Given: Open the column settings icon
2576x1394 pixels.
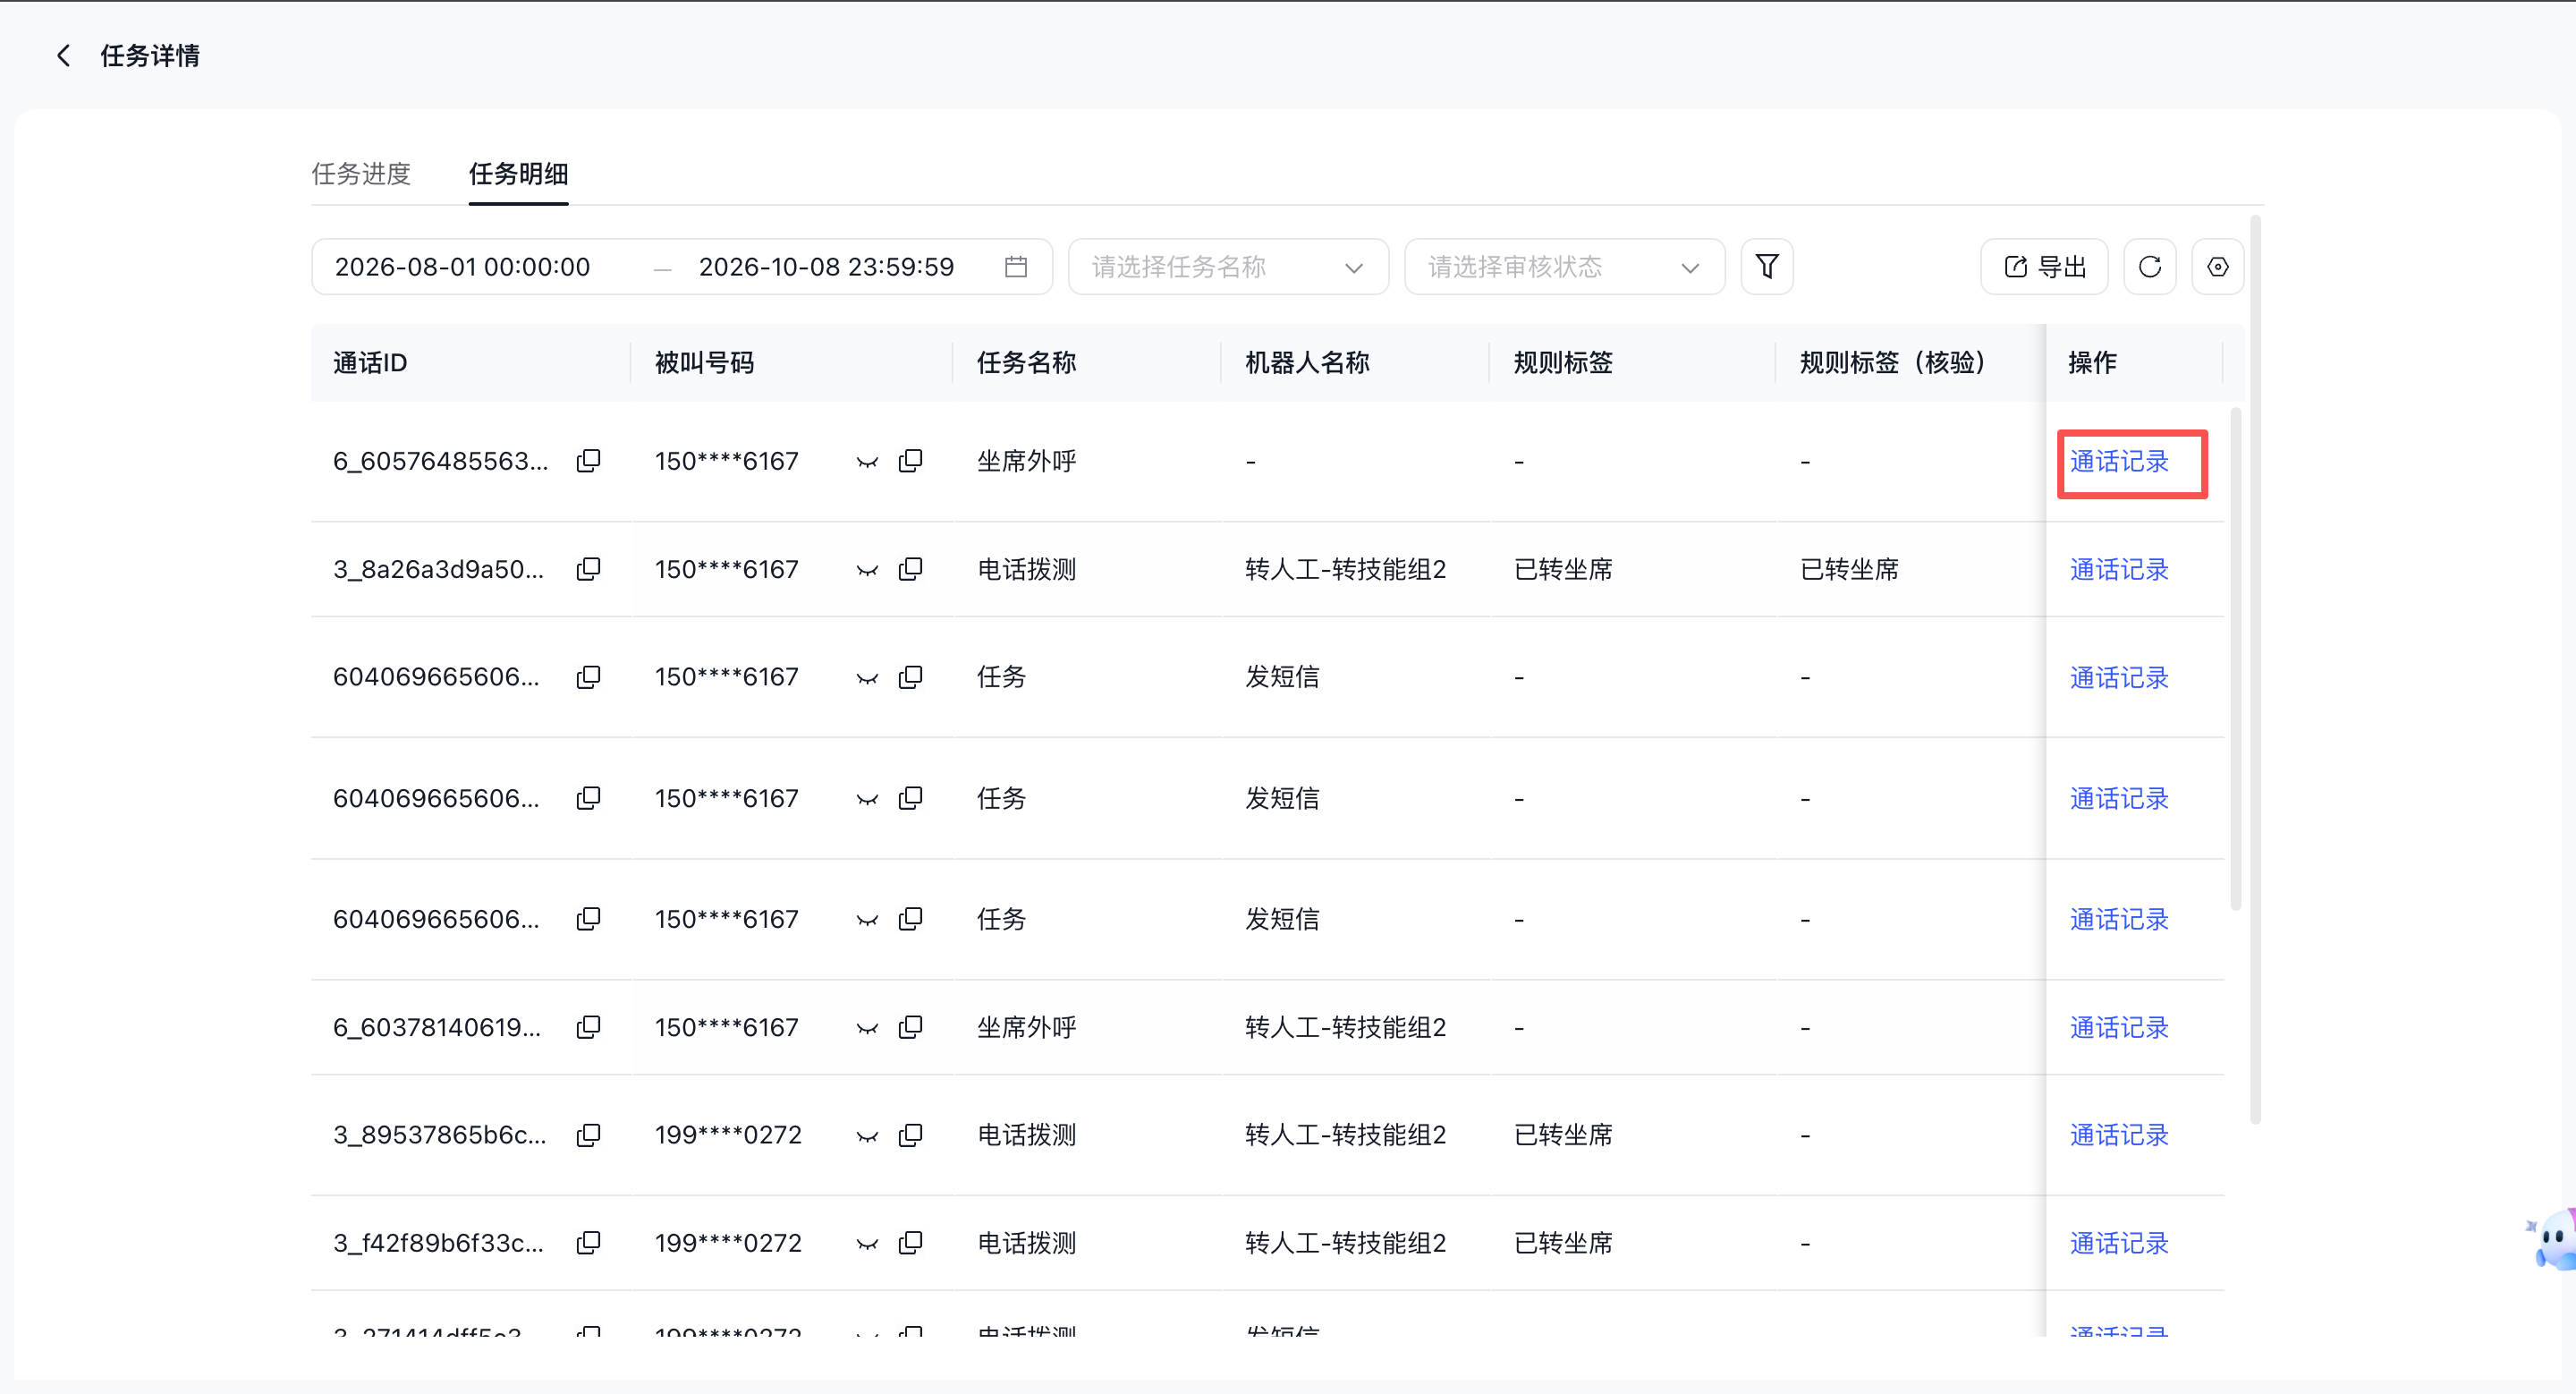Looking at the screenshot, I should tap(2218, 267).
